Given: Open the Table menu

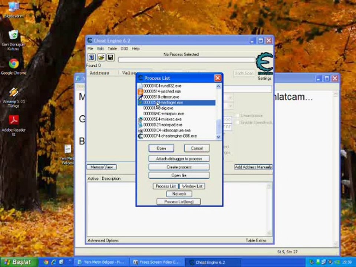Looking at the screenshot, I should [x=112, y=49].
